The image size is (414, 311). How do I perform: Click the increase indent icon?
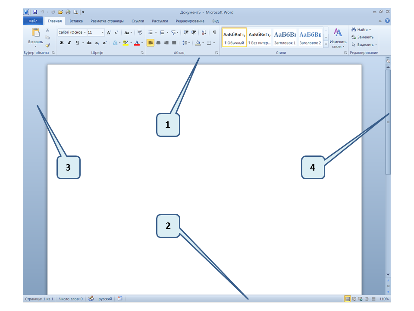pyautogui.click(x=194, y=32)
